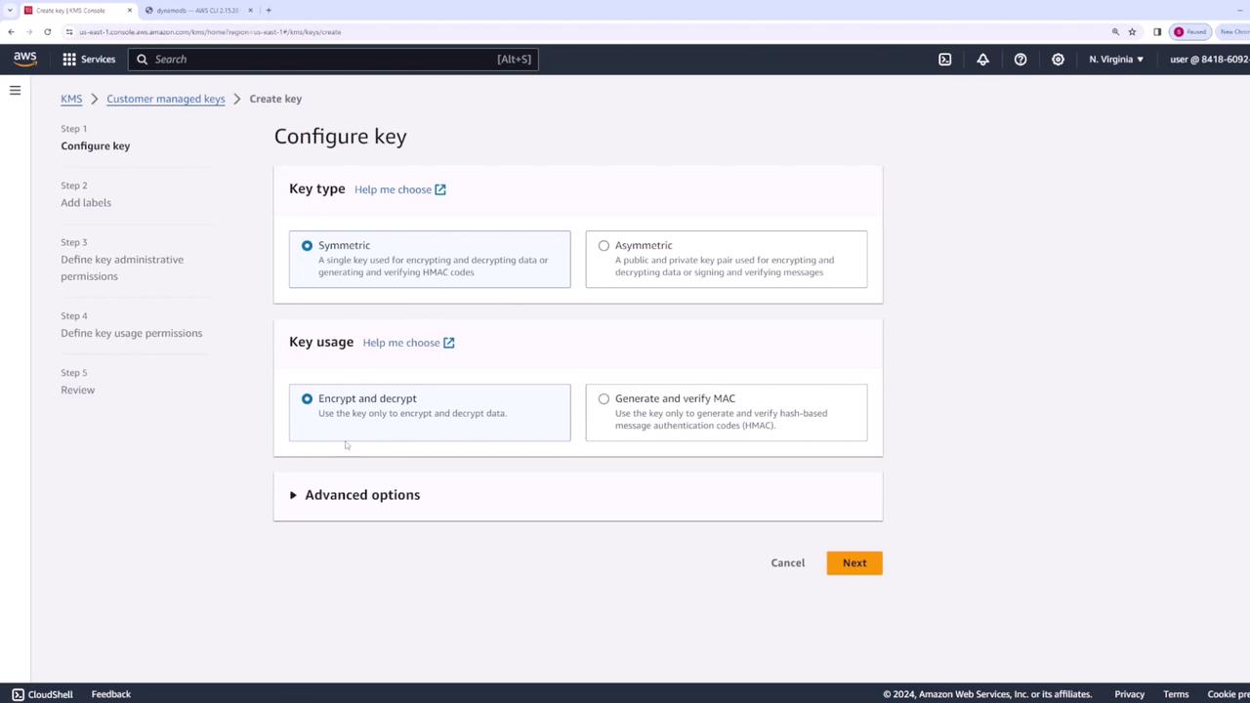Open the help question mark icon
The image size is (1250, 703).
pos(1021,60)
